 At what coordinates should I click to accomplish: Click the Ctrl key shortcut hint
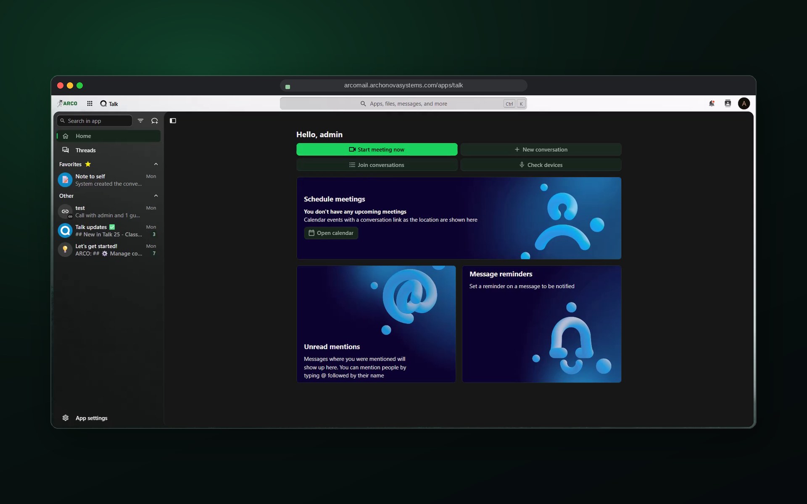[x=509, y=104]
